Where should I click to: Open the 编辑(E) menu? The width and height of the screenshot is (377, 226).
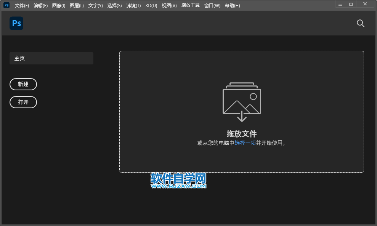coord(40,6)
